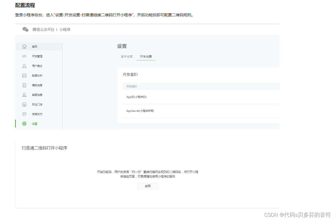This screenshot has height=220, width=335.
Task: Switch to the 基本设置 tab
Action: click(127, 56)
